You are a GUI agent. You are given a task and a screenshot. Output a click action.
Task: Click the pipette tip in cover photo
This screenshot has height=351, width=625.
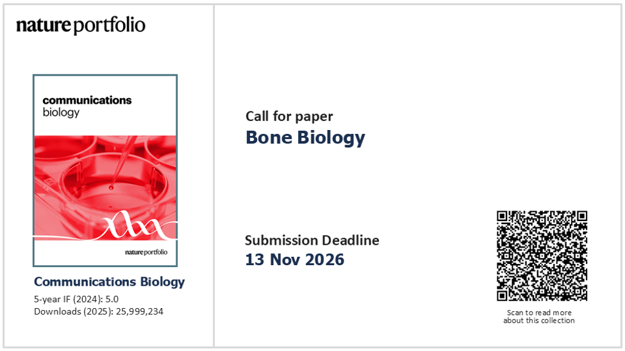tap(112, 186)
